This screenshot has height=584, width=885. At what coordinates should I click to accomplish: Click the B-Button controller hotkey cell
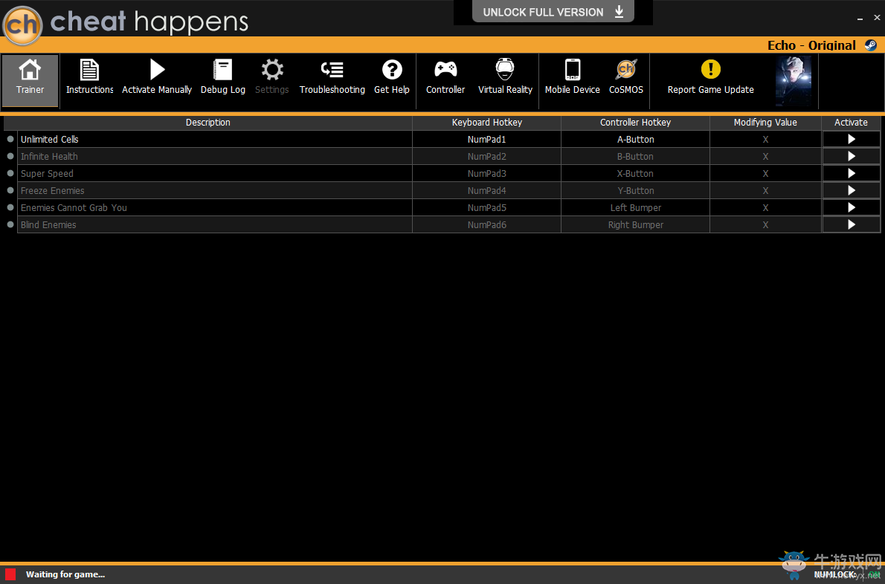coord(636,156)
